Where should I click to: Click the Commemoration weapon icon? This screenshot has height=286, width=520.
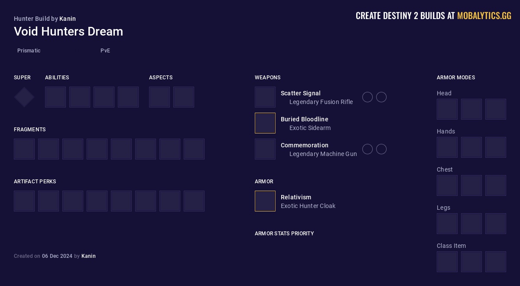coord(265,149)
